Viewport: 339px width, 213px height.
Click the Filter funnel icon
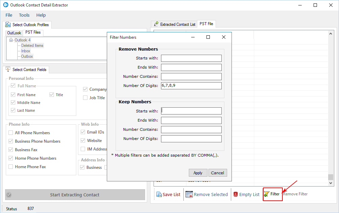266,194
